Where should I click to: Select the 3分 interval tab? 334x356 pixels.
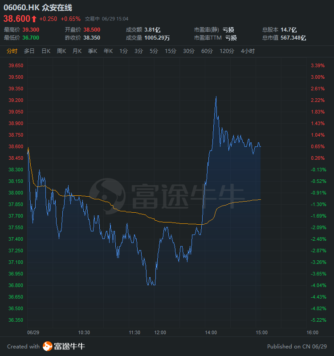tap(138, 51)
